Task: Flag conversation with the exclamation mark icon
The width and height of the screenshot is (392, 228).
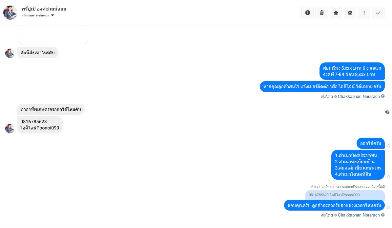Action: tap(364, 13)
